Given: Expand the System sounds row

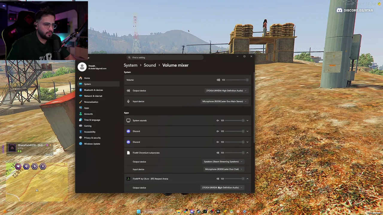Looking at the screenshot, I should (x=247, y=120).
